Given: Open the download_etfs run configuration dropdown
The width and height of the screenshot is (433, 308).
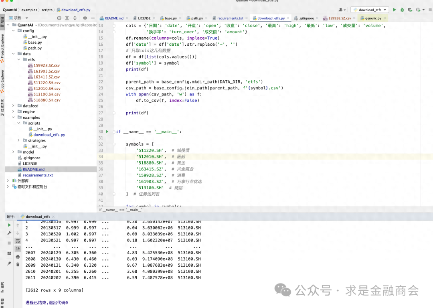Looking at the screenshot, I should 370,10.
